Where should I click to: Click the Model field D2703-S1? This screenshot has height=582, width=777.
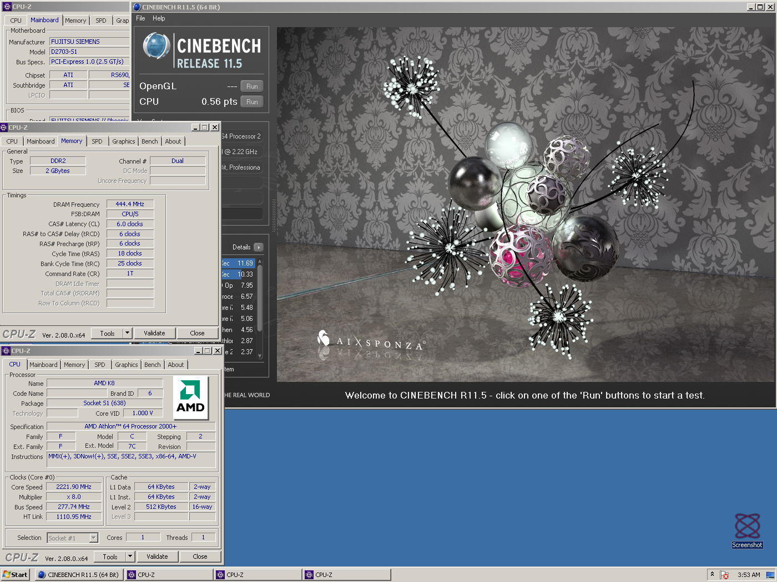[x=90, y=52]
